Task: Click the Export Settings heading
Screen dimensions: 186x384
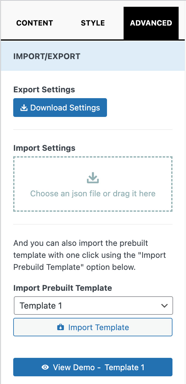Action: tap(44, 90)
